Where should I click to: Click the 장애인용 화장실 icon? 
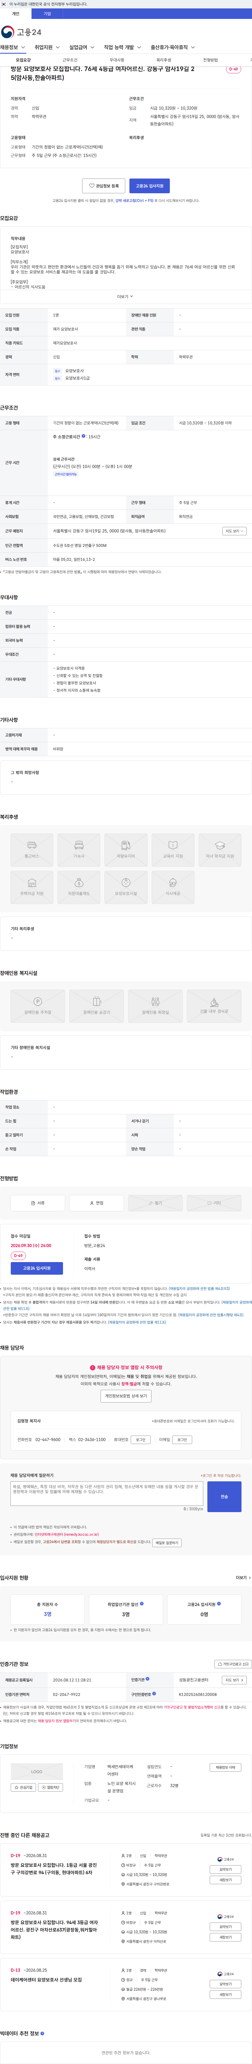tap(155, 1006)
